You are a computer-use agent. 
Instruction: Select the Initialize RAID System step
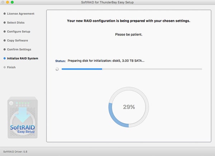point(22,58)
